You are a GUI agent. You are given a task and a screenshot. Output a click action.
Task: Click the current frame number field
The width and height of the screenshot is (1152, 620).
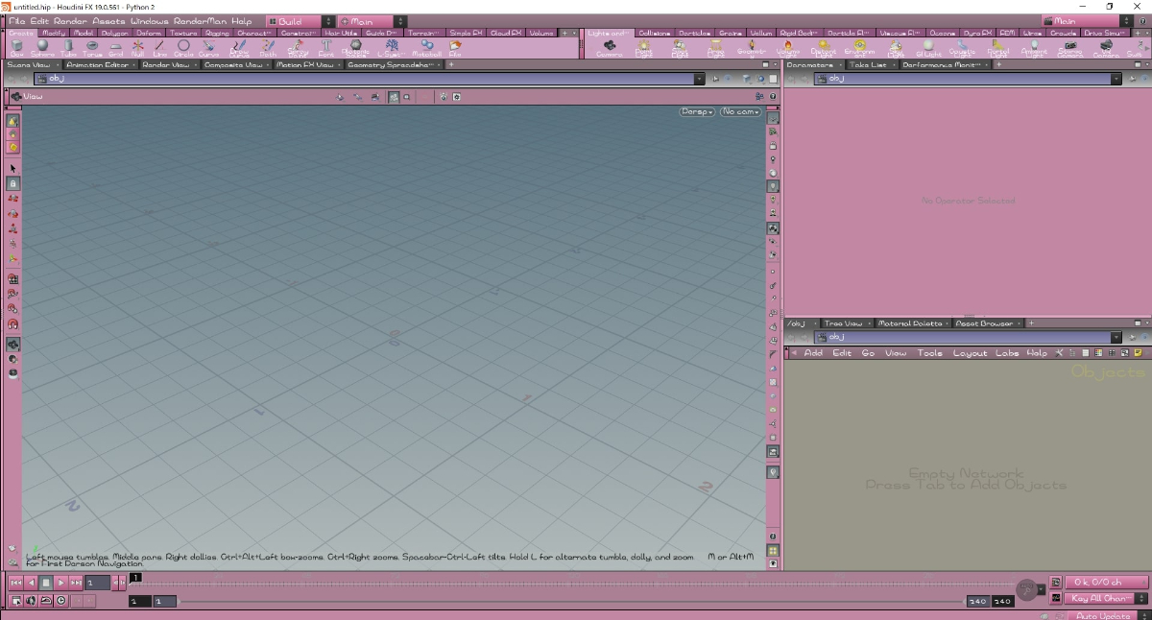(x=96, y=583)
